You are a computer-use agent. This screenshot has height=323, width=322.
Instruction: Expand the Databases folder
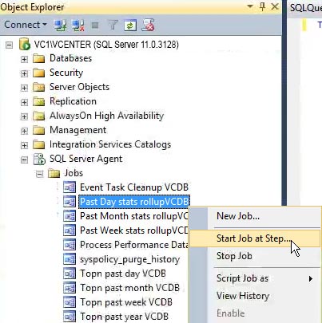click(x=24, y=59)
